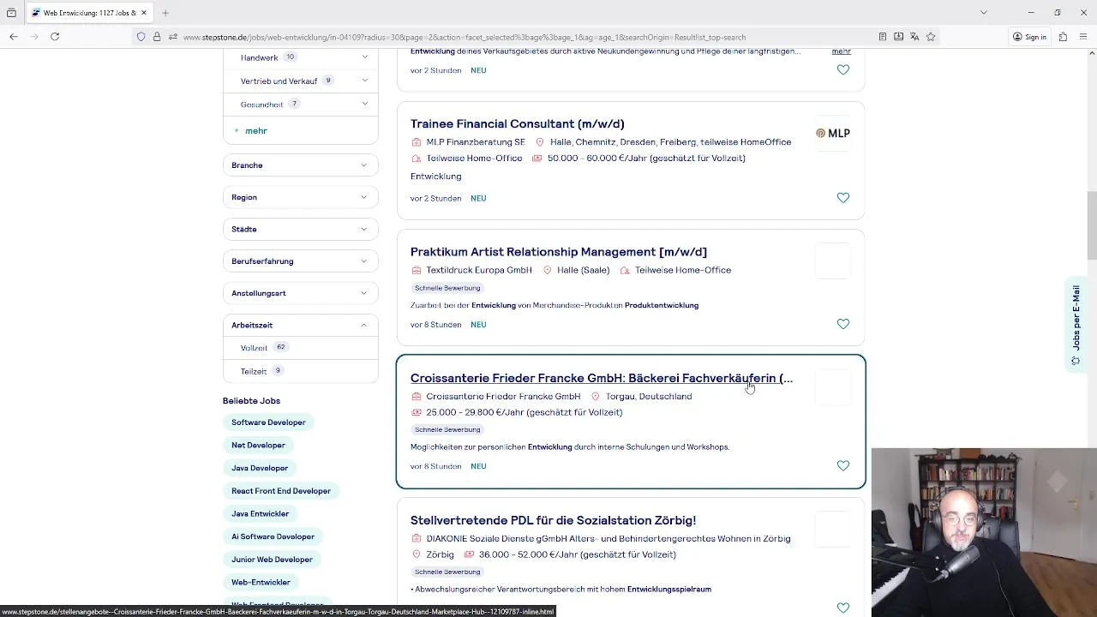
Task: Show more categories with the mehr link
Action: tap(251, 130)
